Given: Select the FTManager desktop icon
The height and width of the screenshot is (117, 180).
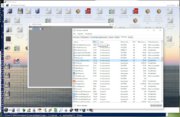Looking at the screenshot, I should pos(9,30).
